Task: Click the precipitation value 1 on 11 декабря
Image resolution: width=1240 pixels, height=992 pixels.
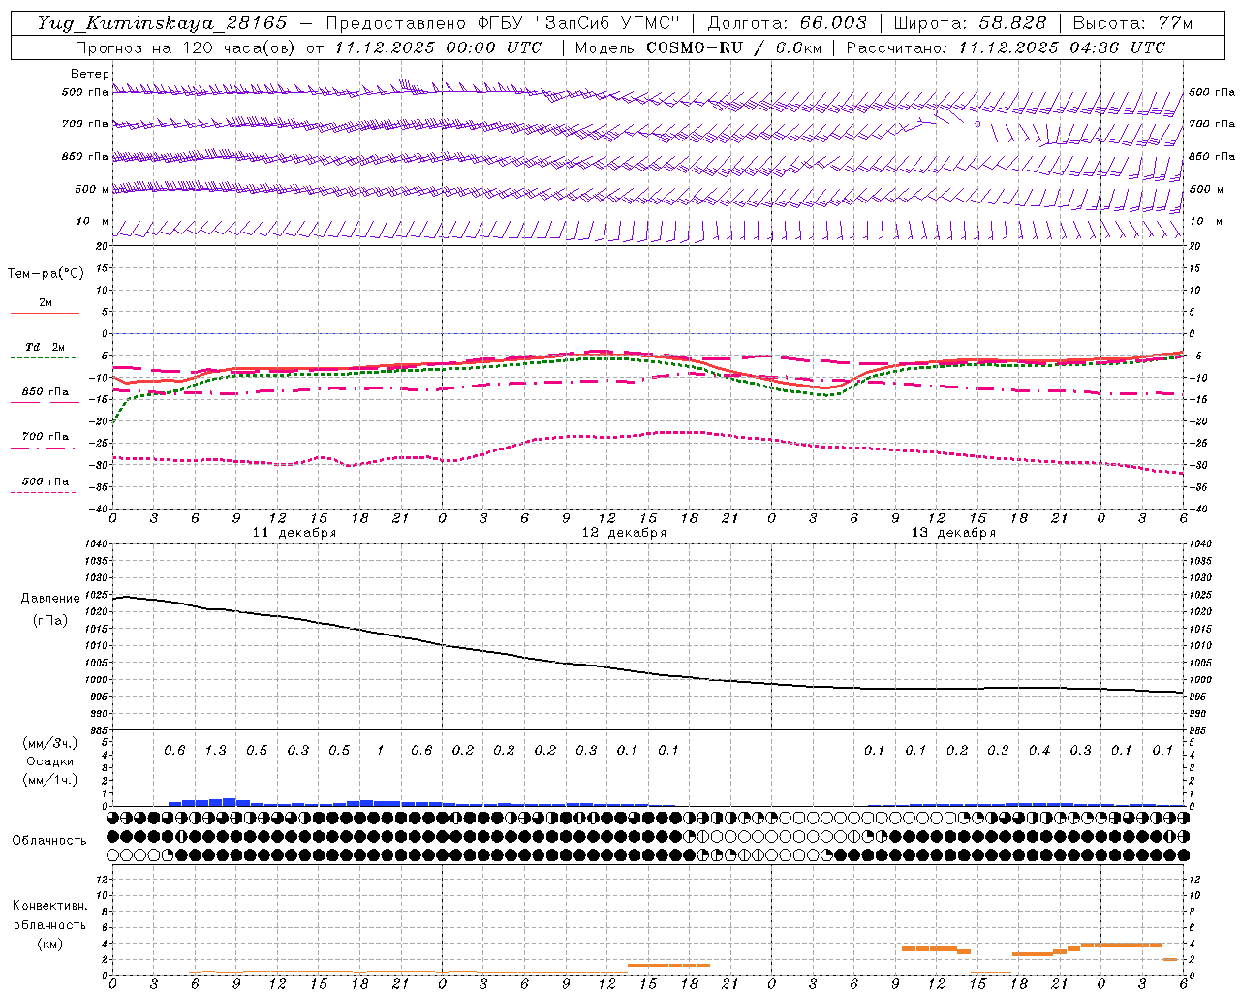Action: click(381, 750)
